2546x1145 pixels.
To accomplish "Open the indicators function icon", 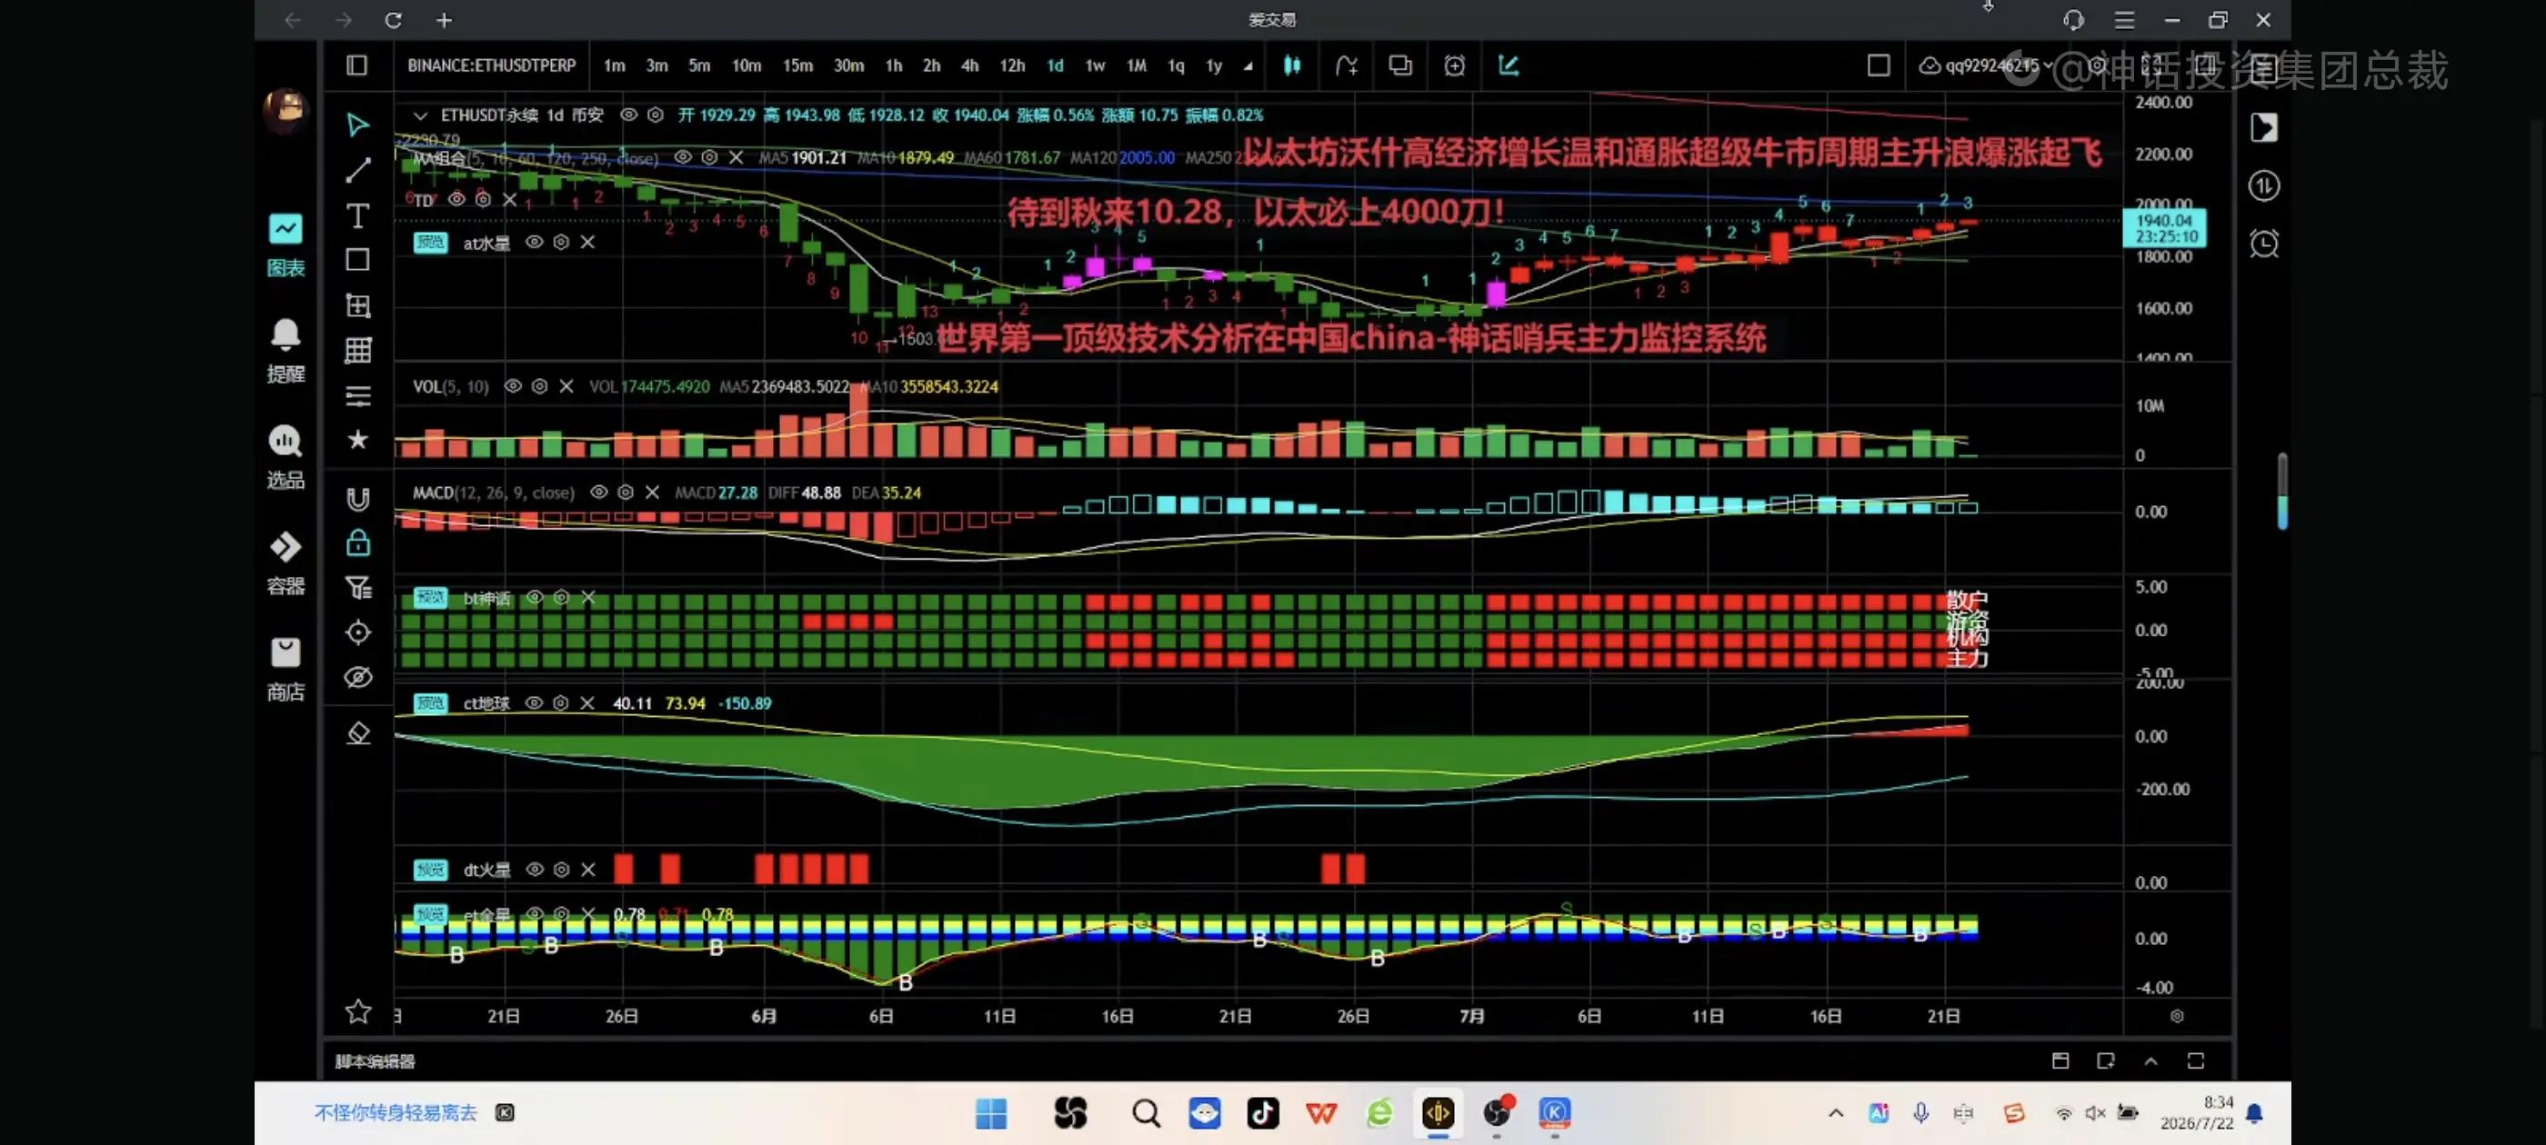I will pyautogui.click(x=1346, y=65).
